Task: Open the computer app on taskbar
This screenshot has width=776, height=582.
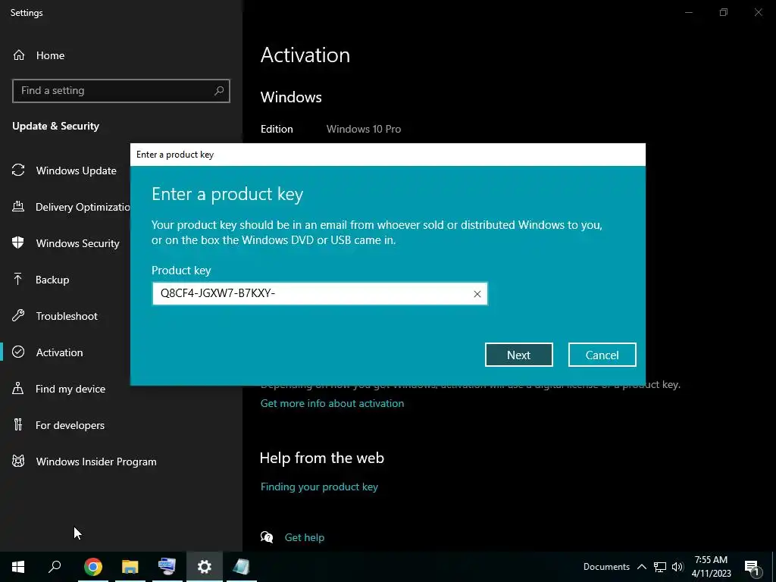Action: click(x=167, y=567)
